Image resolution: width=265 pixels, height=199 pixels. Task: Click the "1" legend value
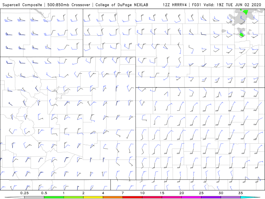[64, 193]
